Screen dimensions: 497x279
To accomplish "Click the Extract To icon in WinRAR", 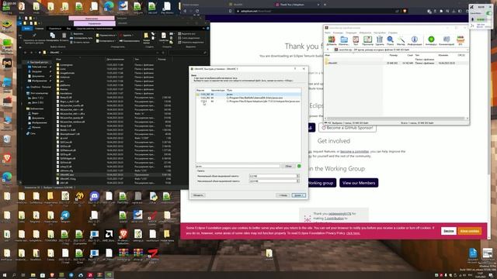I will point(344,40).
